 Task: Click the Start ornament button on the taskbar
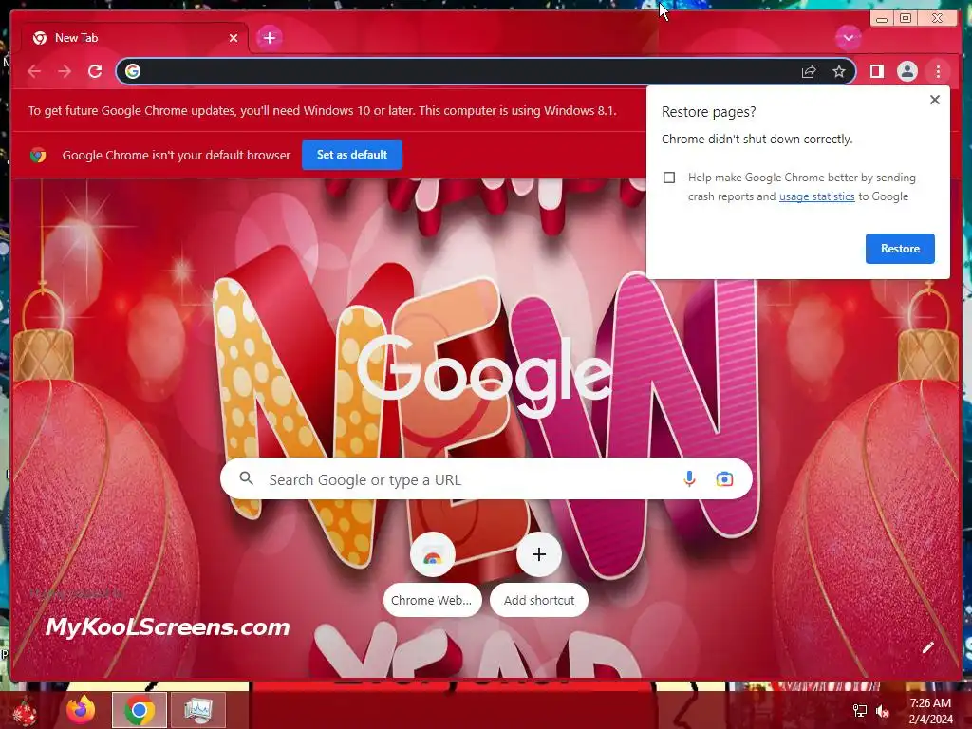[24, 712]
